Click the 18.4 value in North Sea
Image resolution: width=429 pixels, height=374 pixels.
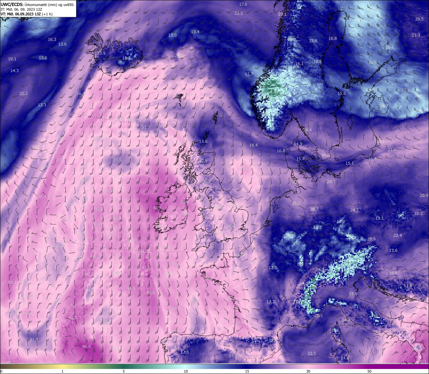pos(253,145)
